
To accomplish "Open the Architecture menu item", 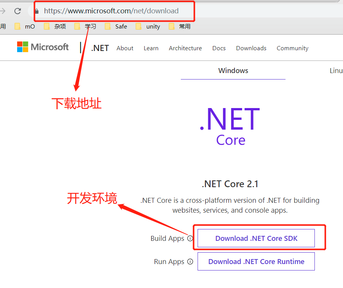I will pos(185,48).
